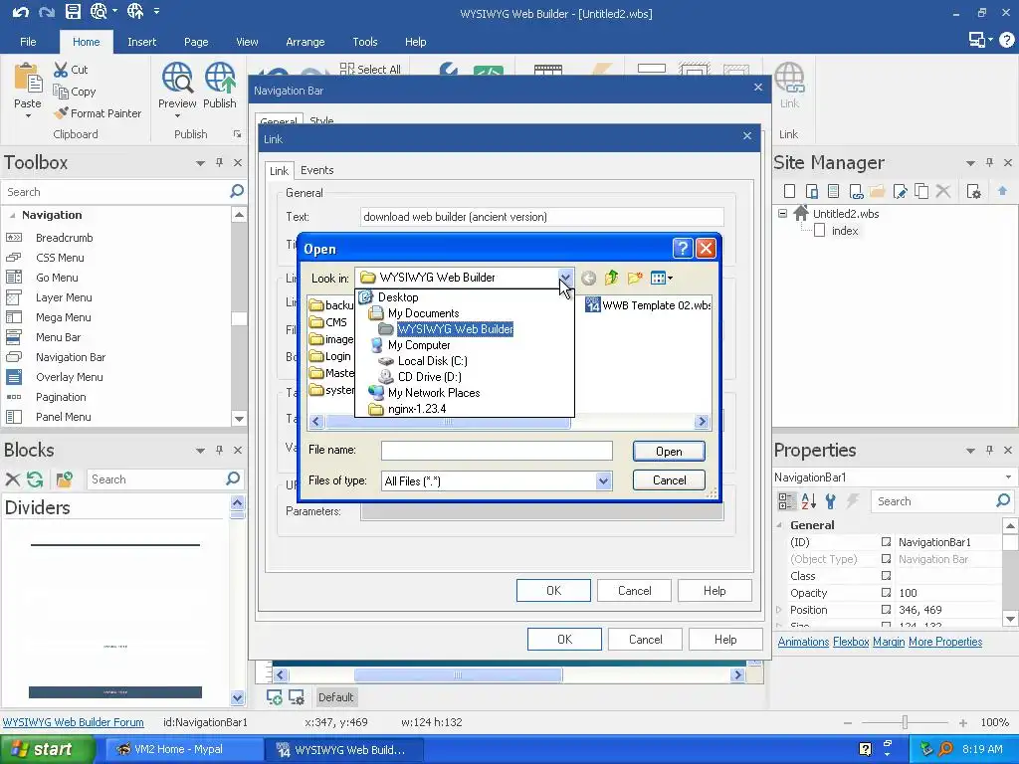Click Help in the Navigation Bar dialog

725,640
